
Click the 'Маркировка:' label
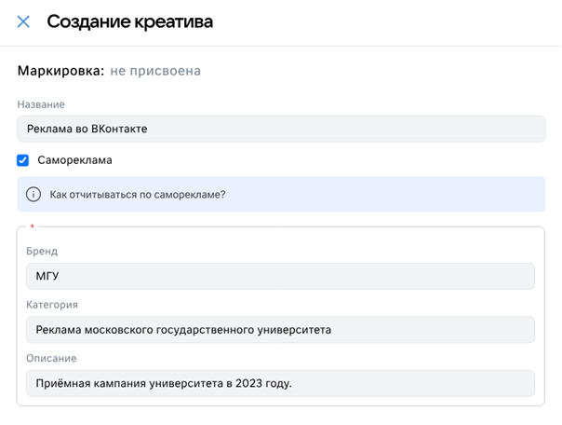coord(60,71)
